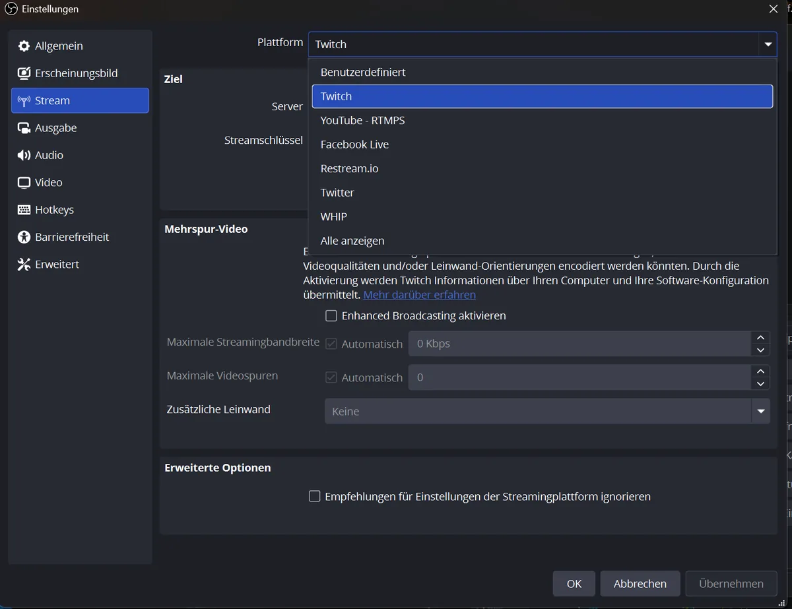
Task: Click the Ausgabe output icon
Action: [x=24, y=128]
